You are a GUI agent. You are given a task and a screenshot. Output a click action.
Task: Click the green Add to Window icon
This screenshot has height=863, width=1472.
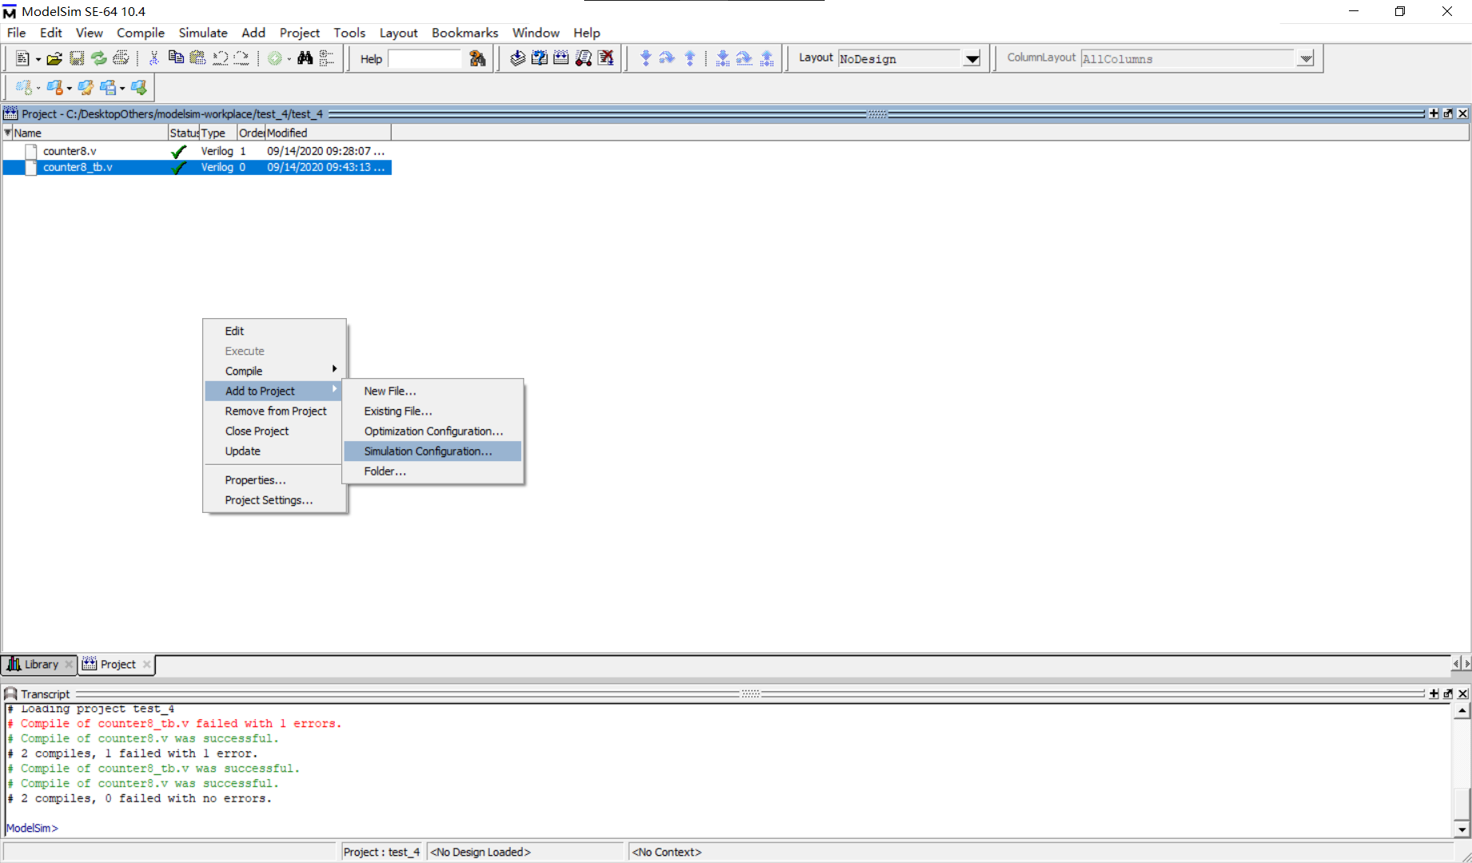pyautogui.click(x=274, y=58)
